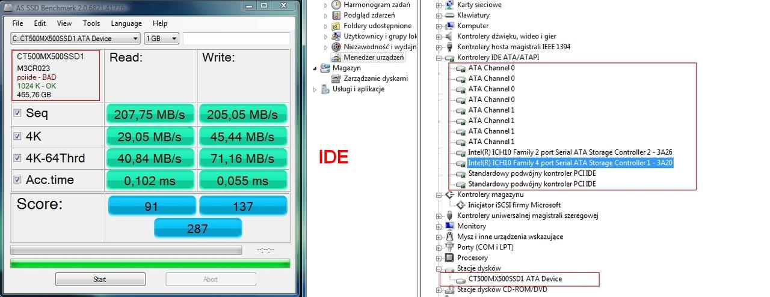Click the write score 137
Screen dimensions: 770x297
243,206
